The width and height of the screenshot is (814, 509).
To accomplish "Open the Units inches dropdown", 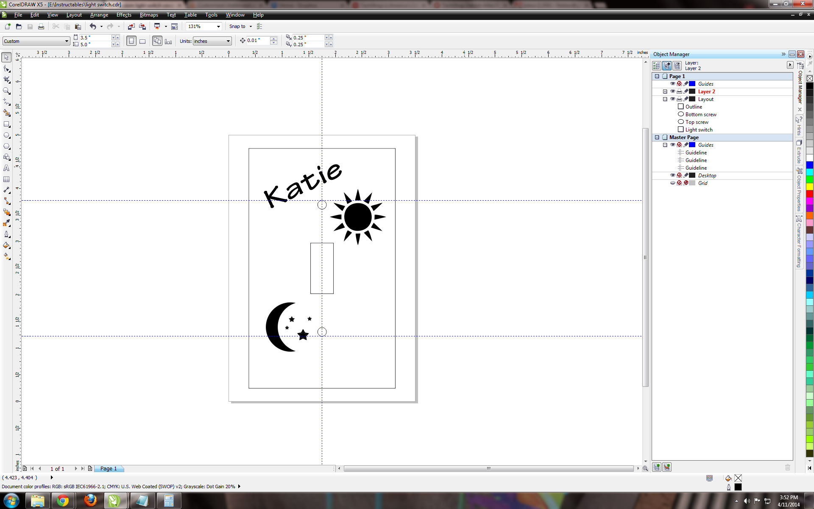I will [x=228, y=41].
